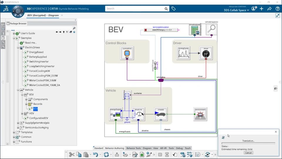Click the driveLine block
The image size is (282, 159).
point(138,114)
